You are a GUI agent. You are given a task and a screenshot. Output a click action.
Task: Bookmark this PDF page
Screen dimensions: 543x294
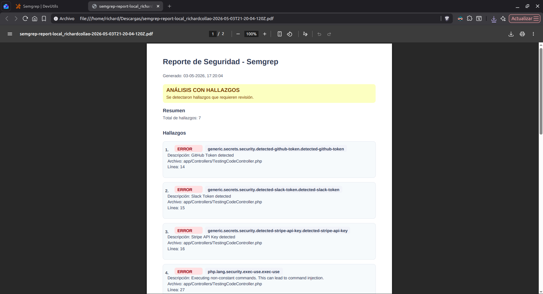tap(44, 18)
